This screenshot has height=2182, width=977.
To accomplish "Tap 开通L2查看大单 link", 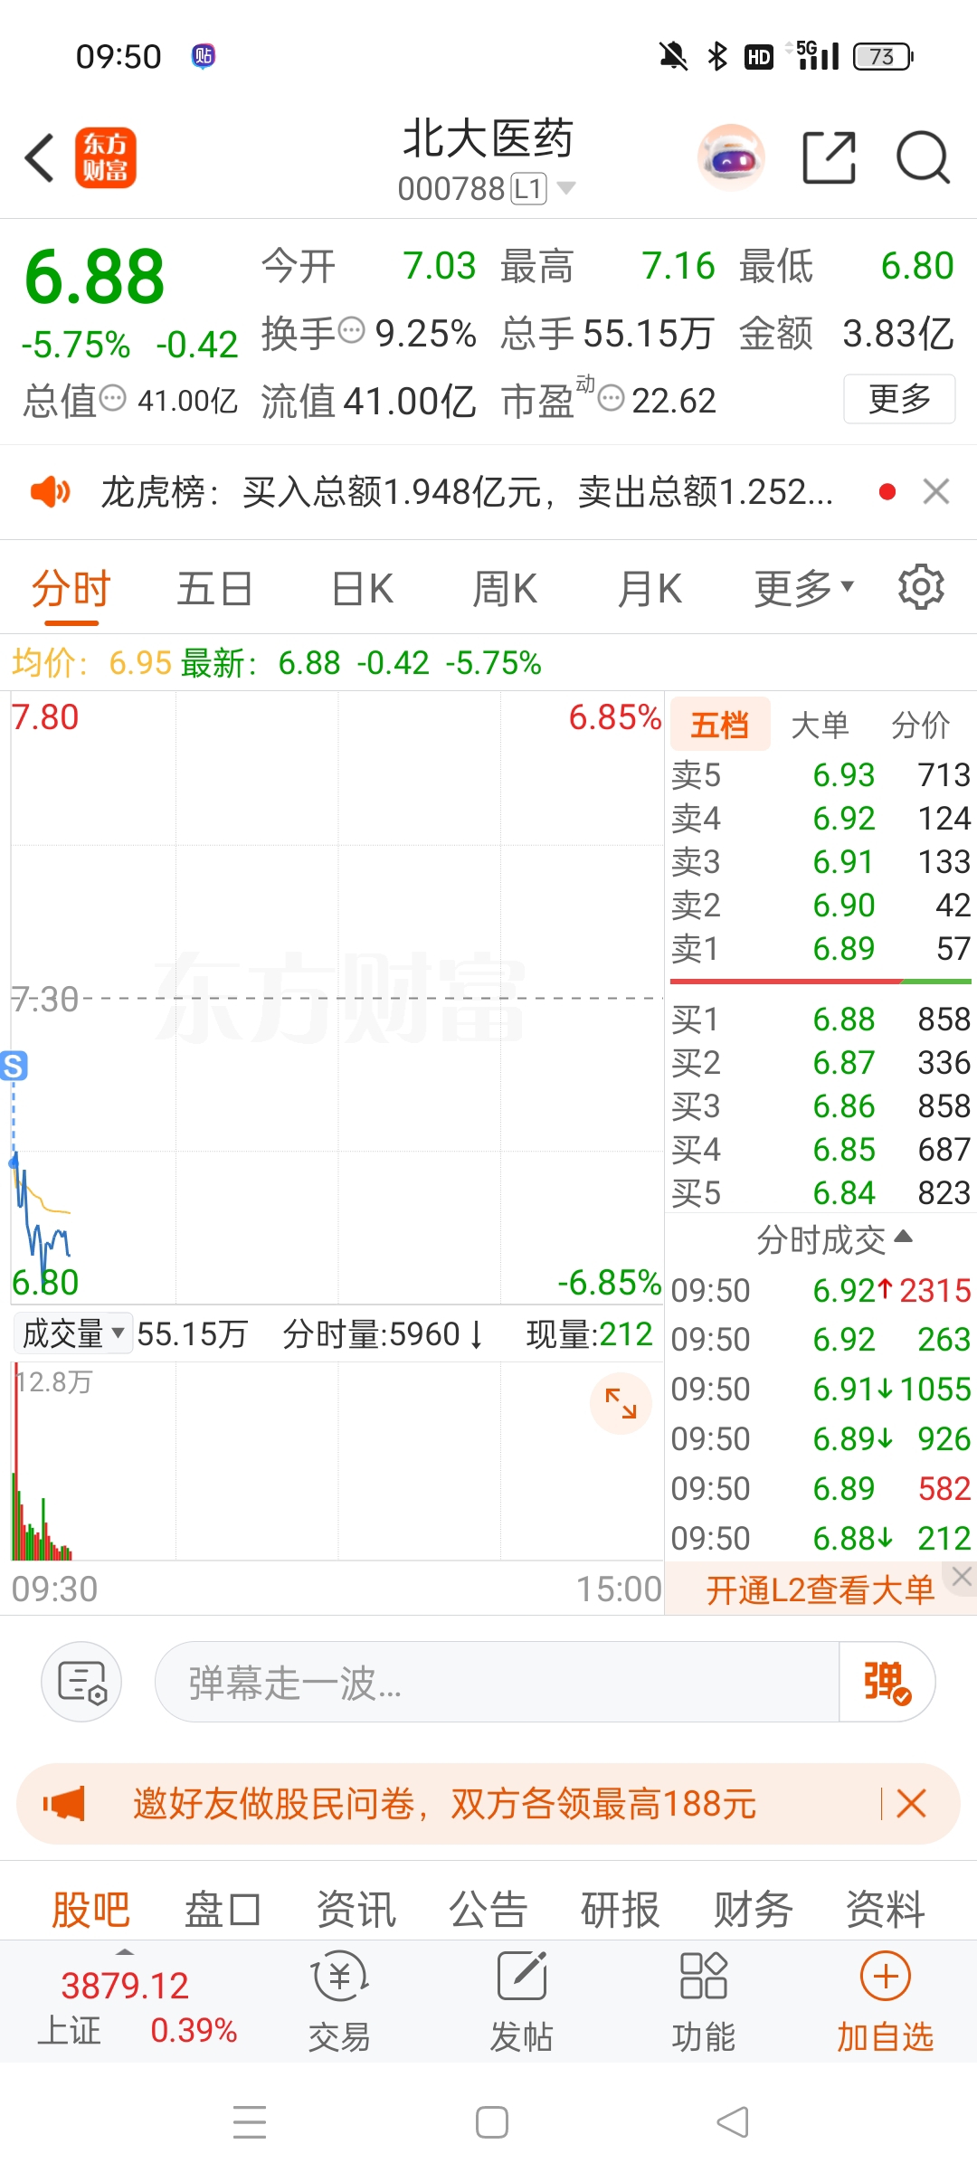I will tap(820, 1589).
